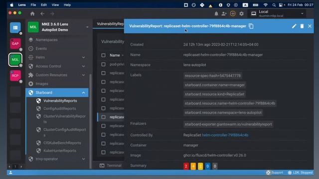The image size is (319, 179).
Task: Open the File menu
Action: point(33,5)
